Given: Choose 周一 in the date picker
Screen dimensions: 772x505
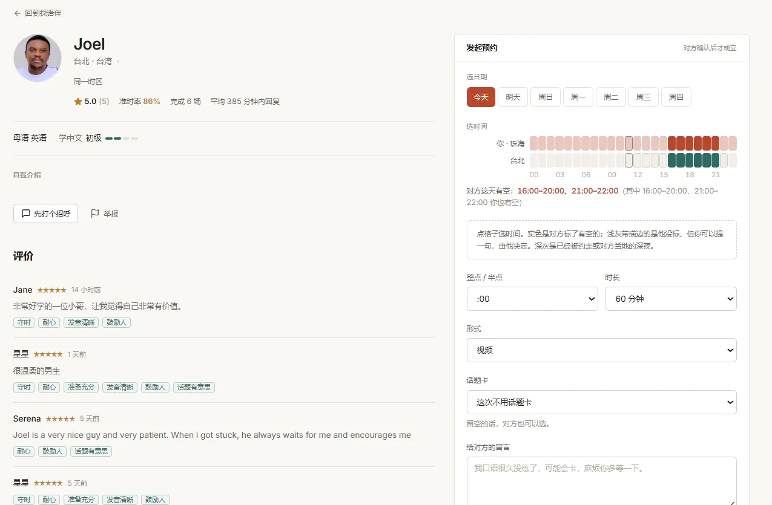Looking at the screenshot, I should click(578, 97).
